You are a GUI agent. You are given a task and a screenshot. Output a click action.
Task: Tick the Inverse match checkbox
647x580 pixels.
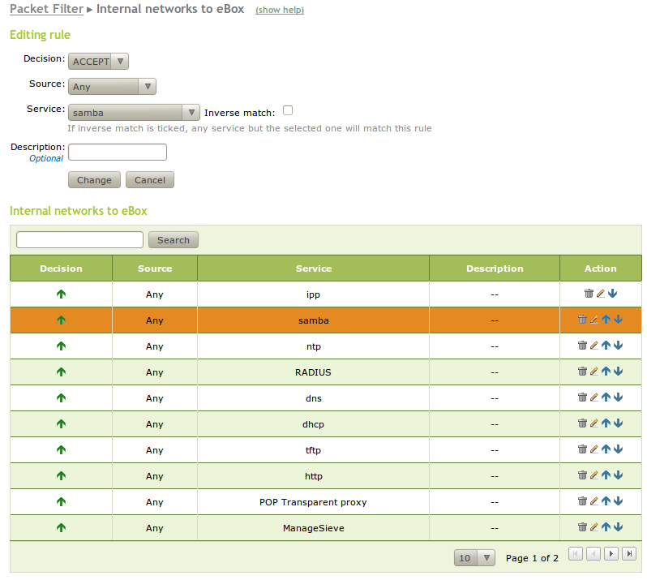click(x=288, y=110)
